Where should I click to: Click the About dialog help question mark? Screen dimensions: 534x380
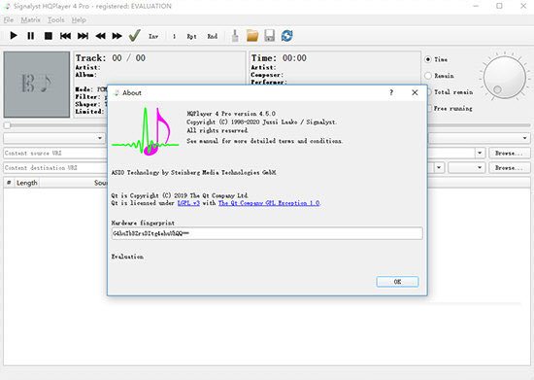click(391, 92)
